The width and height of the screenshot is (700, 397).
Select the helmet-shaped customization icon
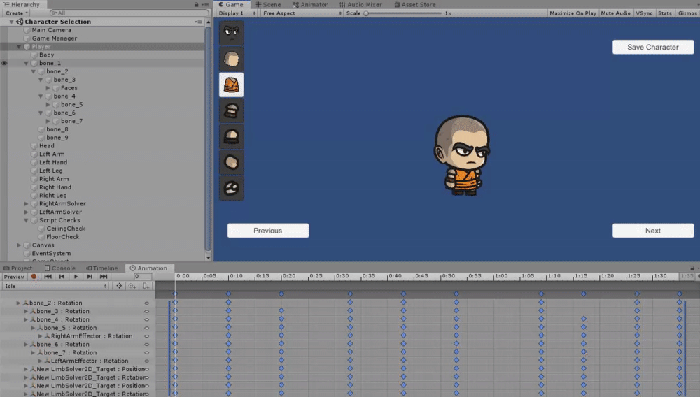pos(231,136)
